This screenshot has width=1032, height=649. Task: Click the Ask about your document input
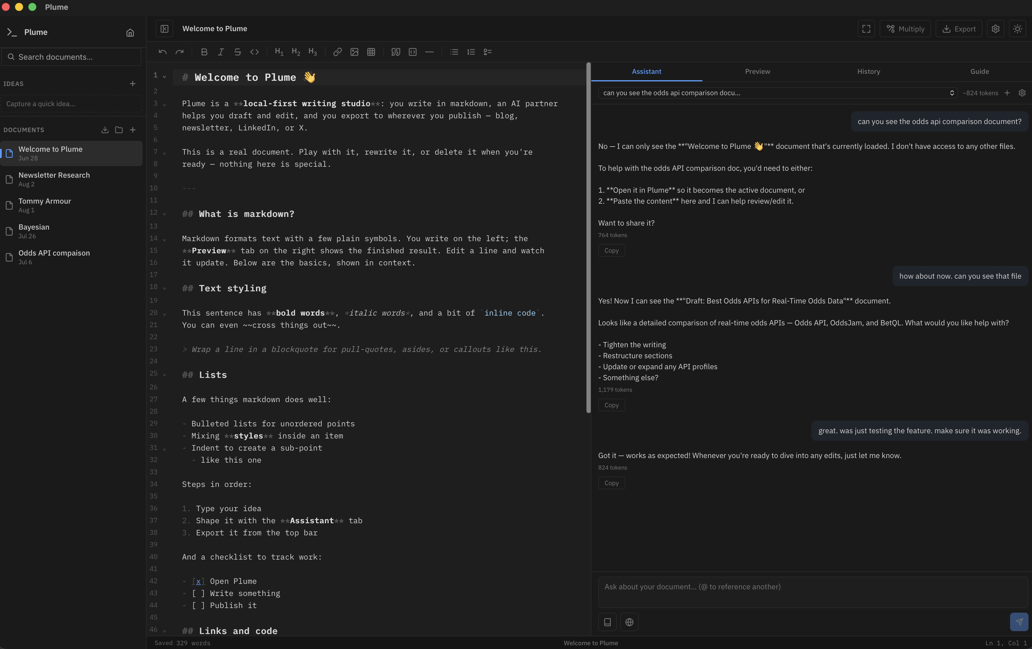coord(813,592)
